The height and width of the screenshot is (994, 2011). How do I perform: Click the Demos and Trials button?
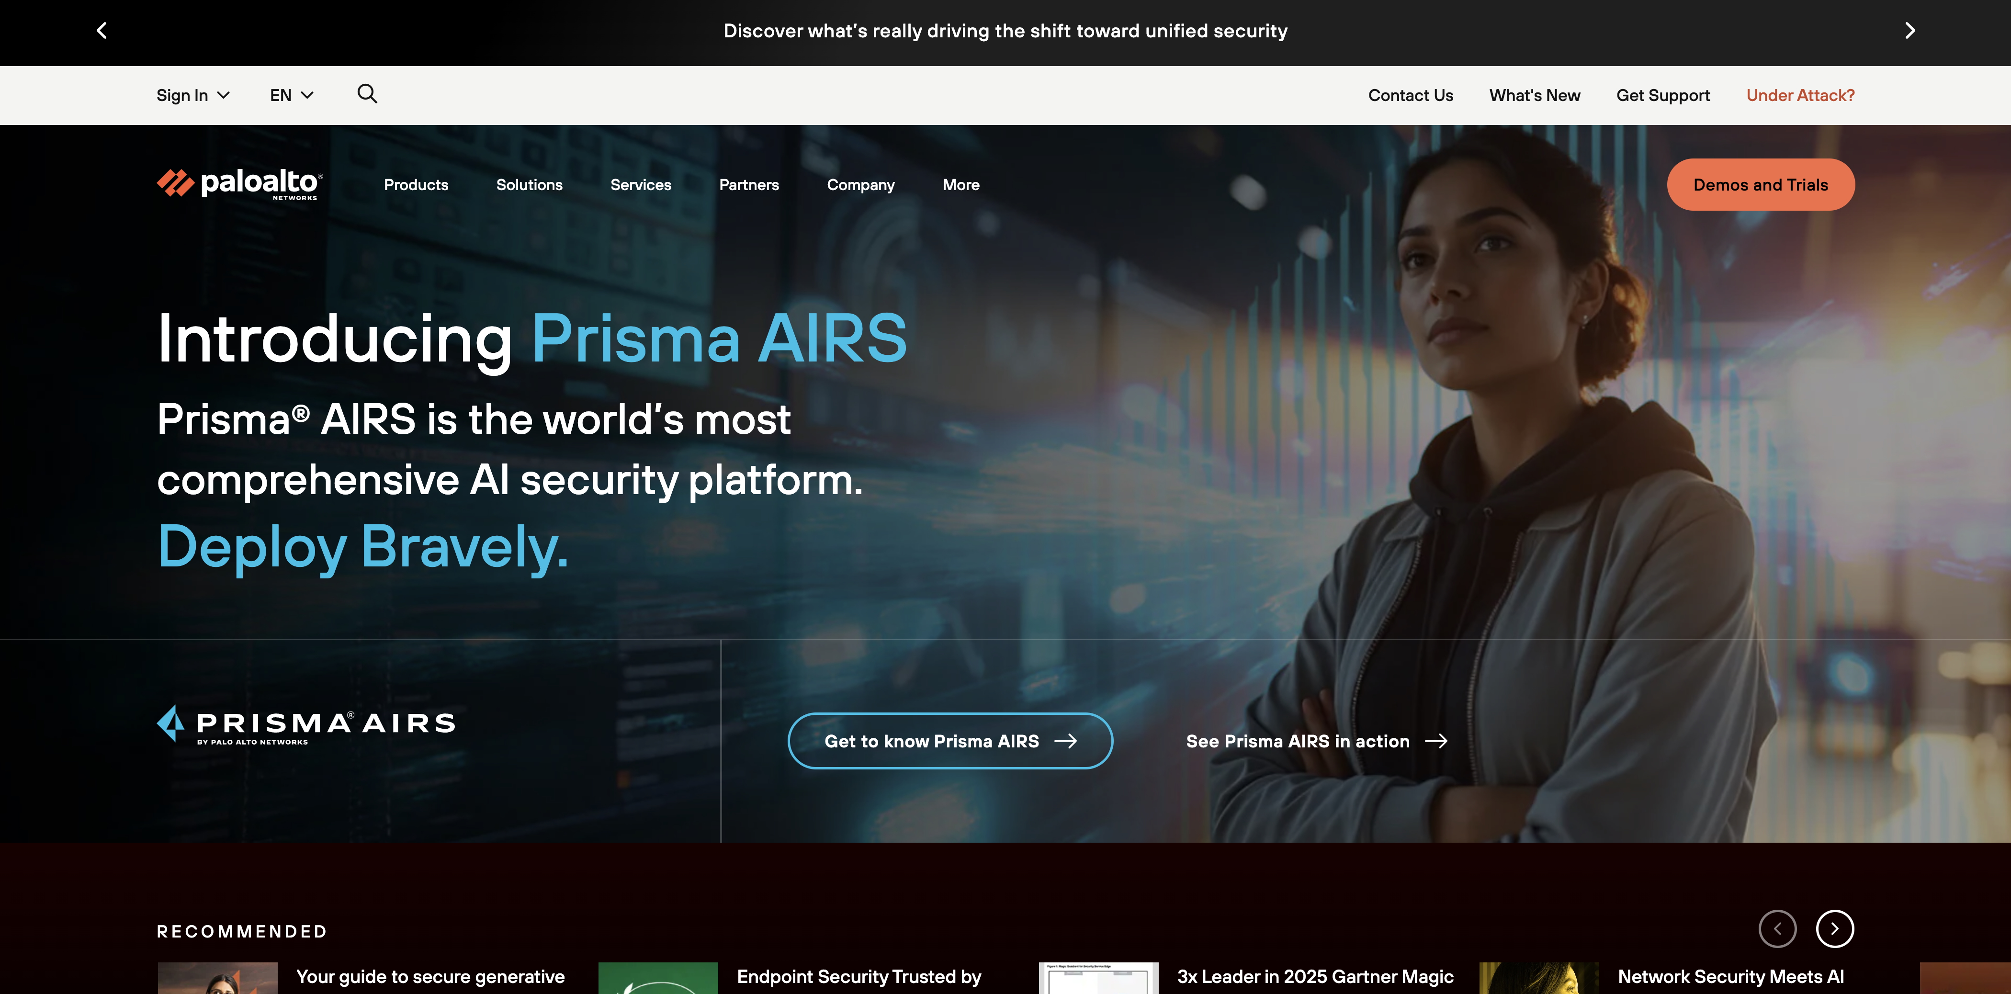1761,185
